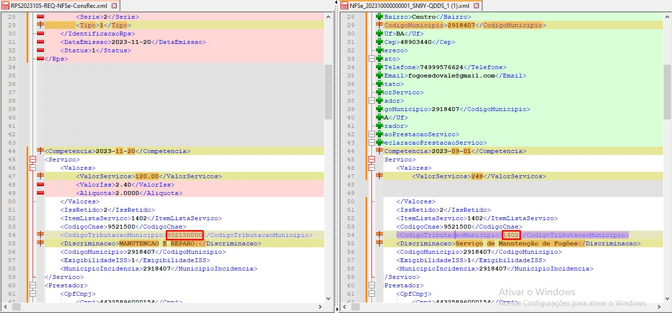Click the unsaved-file disk icon on RPS2023105 tab
Screen dimensions: 672x313
[x=6, y=5]
